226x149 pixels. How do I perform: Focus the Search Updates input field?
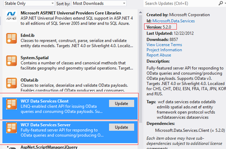coord(178,3)
